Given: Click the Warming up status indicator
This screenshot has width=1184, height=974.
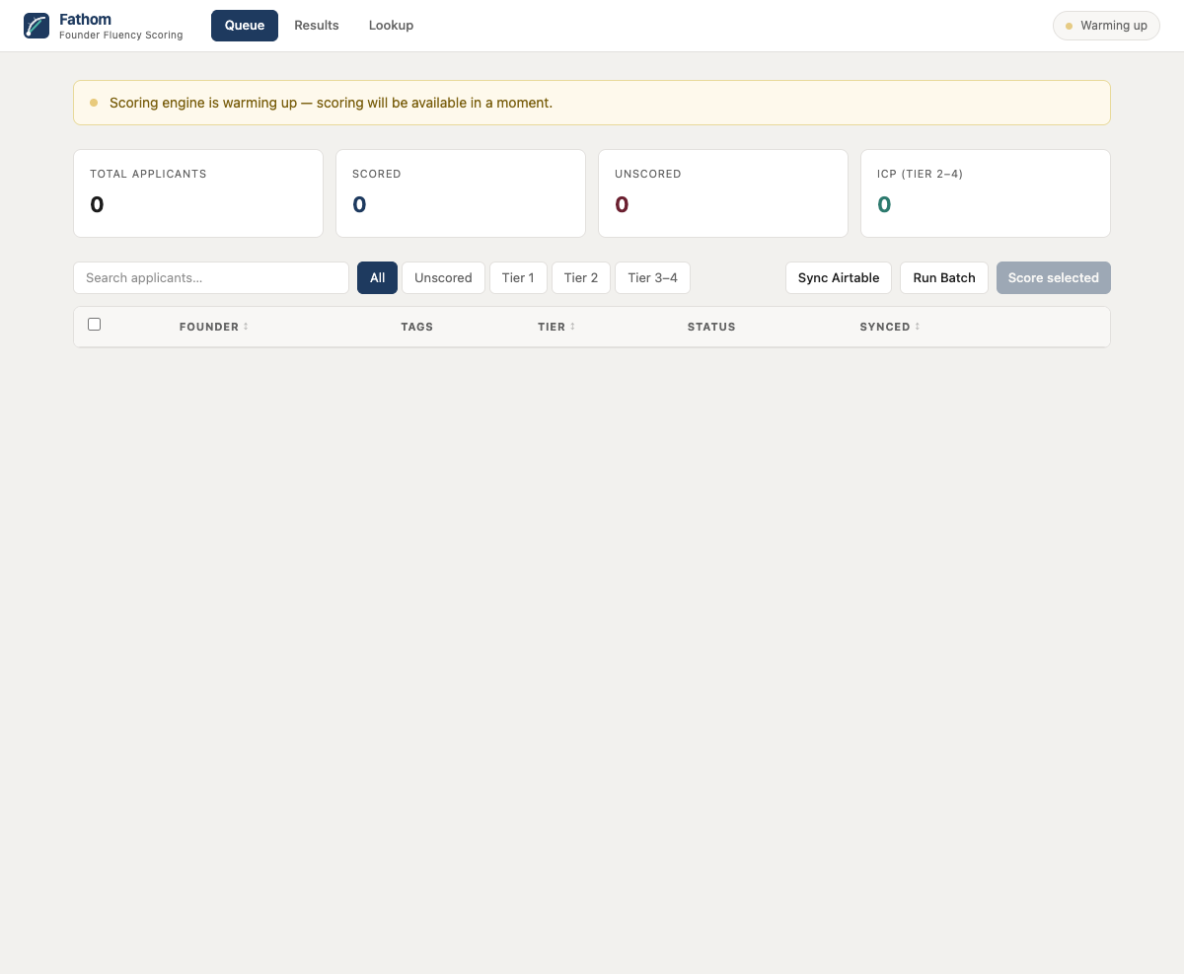Looking at the screenshot, I should pos(1106,26).
